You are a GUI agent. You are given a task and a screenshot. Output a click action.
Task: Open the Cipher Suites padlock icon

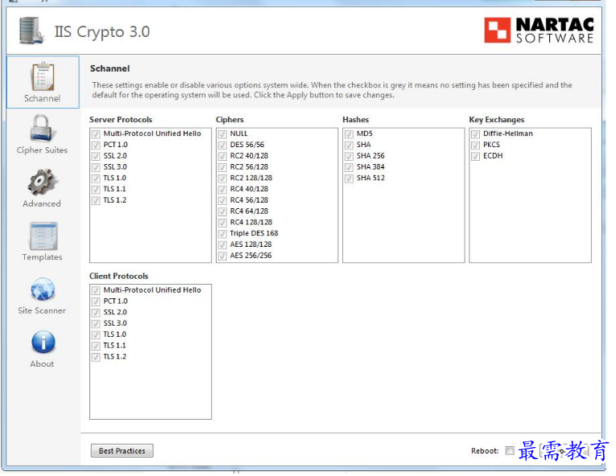42,128
